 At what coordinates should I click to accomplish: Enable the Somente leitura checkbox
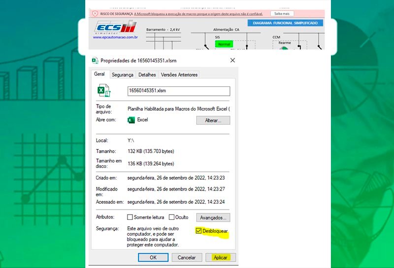tap(130, 217)
